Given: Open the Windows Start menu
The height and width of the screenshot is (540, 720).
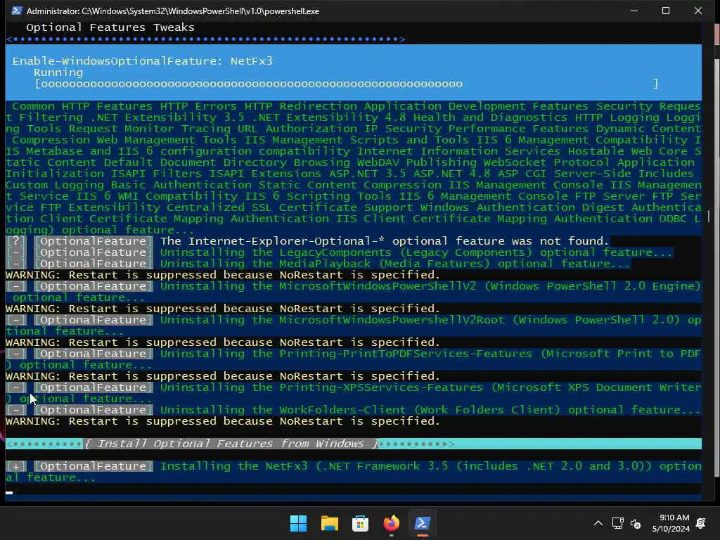Looking at the screenshot, I should (298, 523).
